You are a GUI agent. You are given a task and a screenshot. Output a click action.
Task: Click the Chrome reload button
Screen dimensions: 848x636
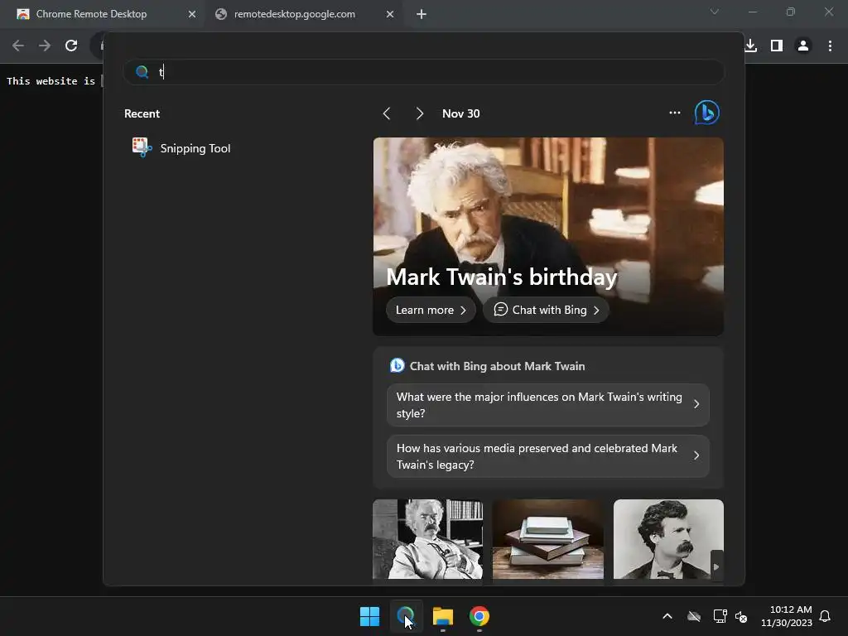coord(71,46)
